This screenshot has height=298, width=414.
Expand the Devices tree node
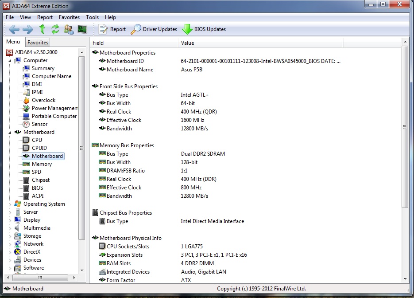click(x=10, y=260)
